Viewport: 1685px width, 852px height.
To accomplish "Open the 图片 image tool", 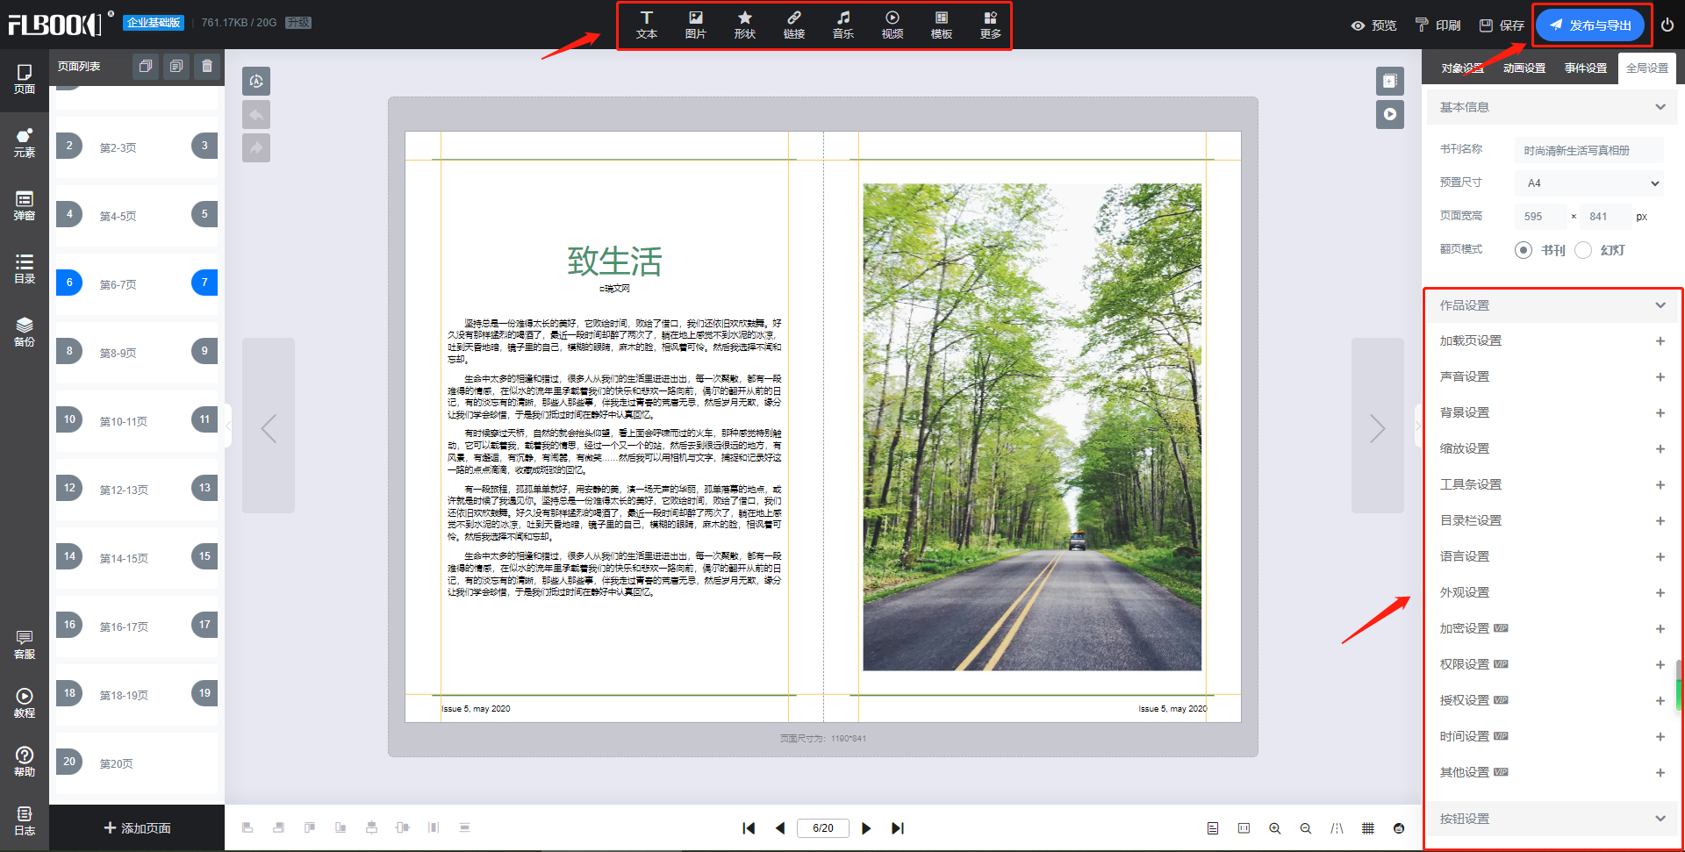I will click(696, 25).
